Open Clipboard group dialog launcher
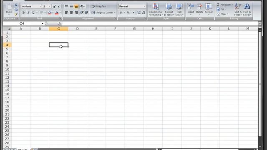This screenshot has height=150, width=267. tap(18, 18)
